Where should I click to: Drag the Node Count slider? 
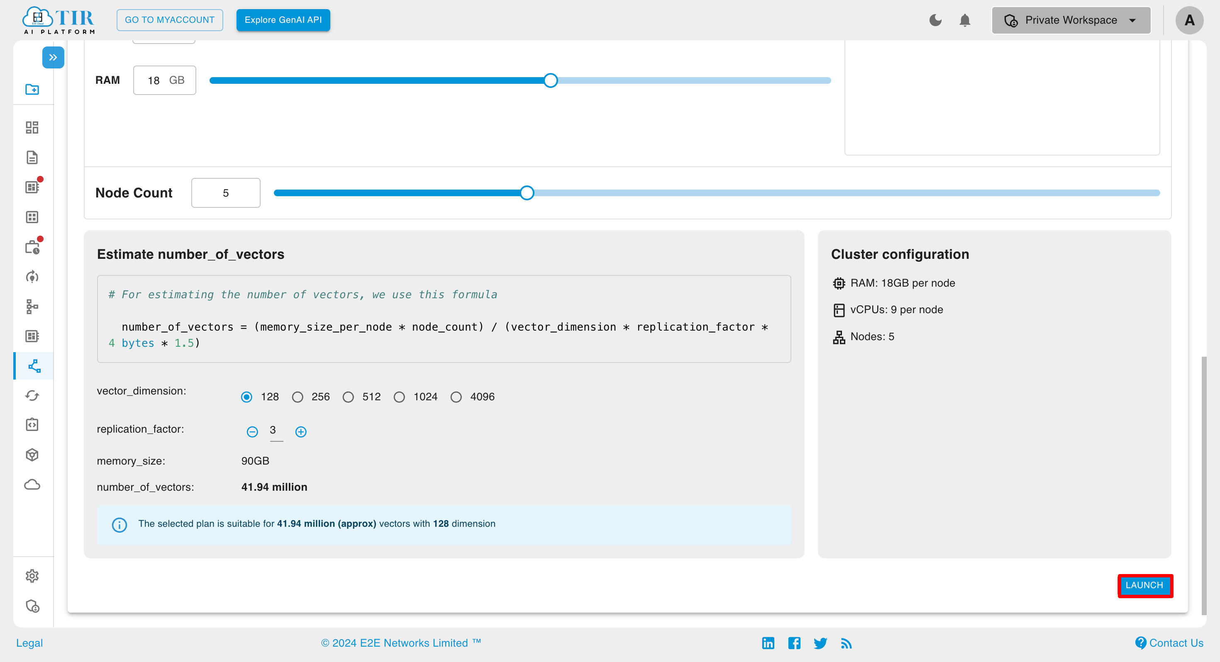pyautogui.click(x=528, y=192)
